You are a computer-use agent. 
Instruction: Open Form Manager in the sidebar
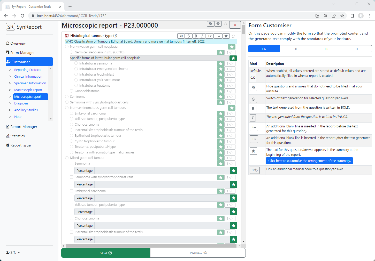(x=22, y=53)
